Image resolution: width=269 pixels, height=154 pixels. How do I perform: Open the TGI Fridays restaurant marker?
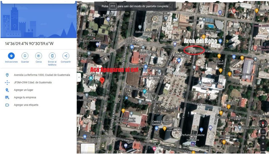(x=164, y=128)
